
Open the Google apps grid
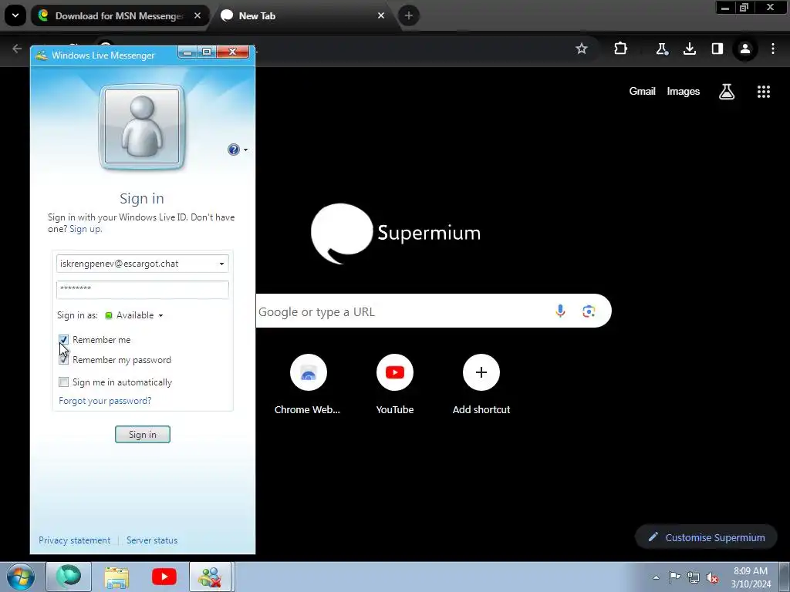coord(763,92)
